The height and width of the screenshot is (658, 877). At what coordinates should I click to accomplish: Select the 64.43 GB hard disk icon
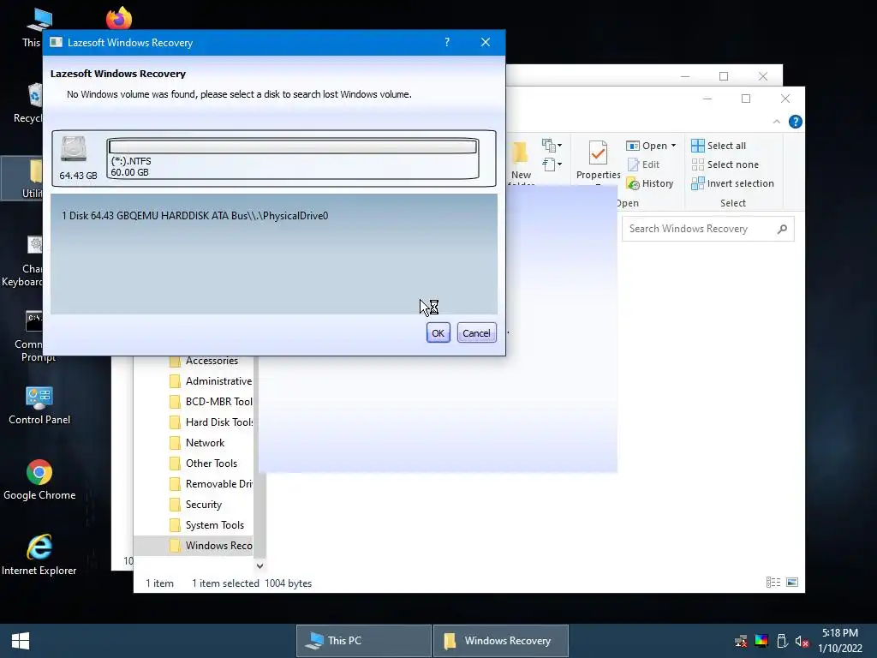point(74,150)
